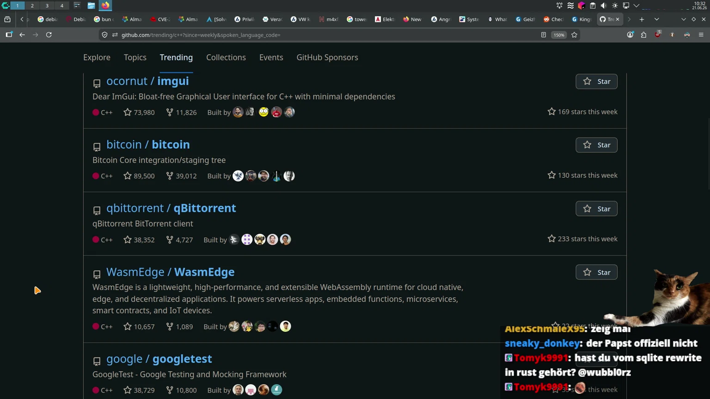Reload the current page
710x399 pixels.
point(49,35)
